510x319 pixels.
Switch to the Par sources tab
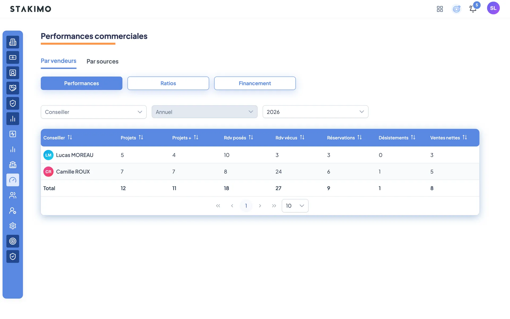pyautogui.click(x=103, y=61)
